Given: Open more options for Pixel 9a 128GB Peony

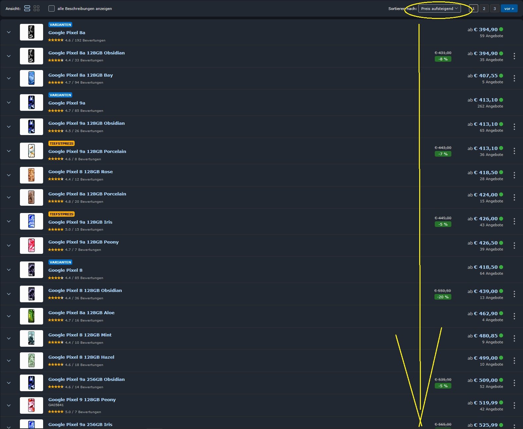Looking at the screenshot, I should coord(514,246).
